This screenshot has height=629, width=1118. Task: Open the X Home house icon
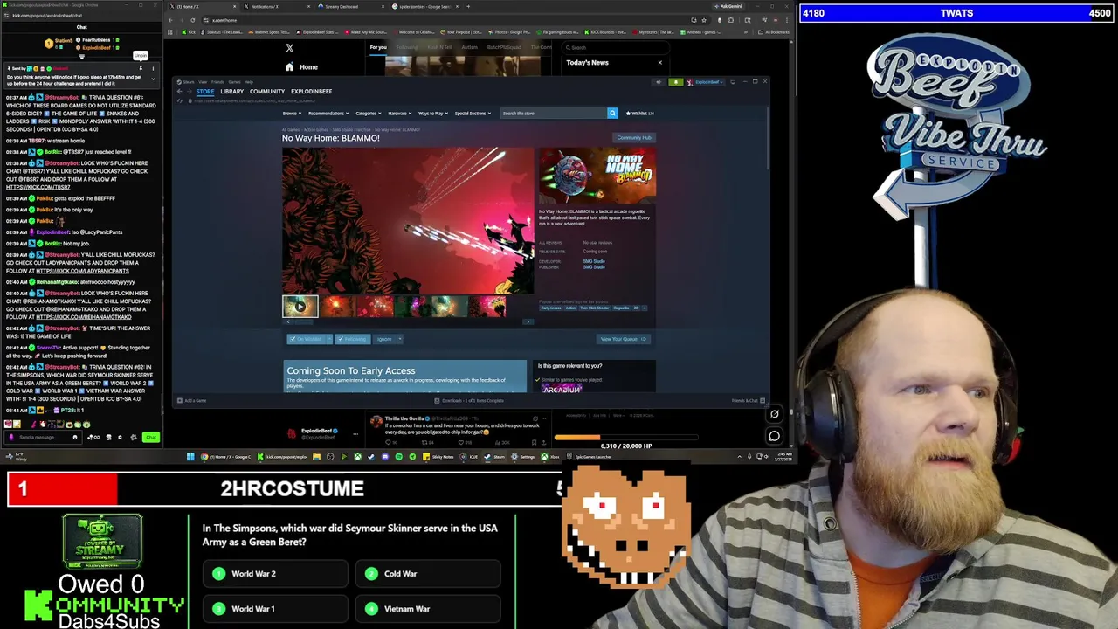coord(289,67)
